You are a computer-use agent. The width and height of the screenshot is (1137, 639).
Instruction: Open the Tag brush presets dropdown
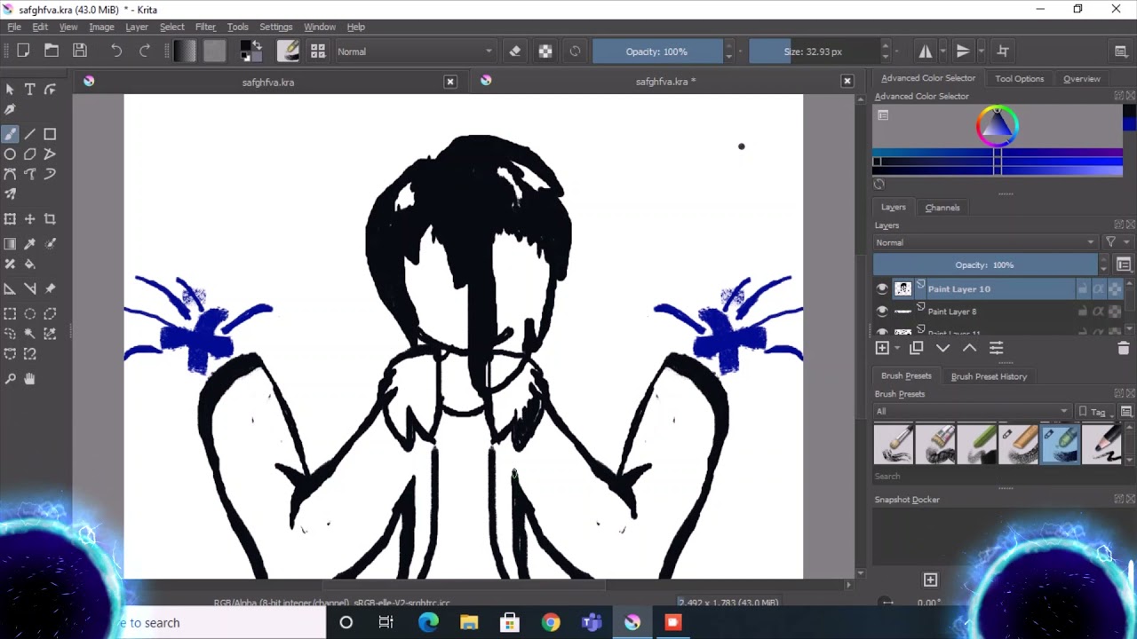(1095, 412)
